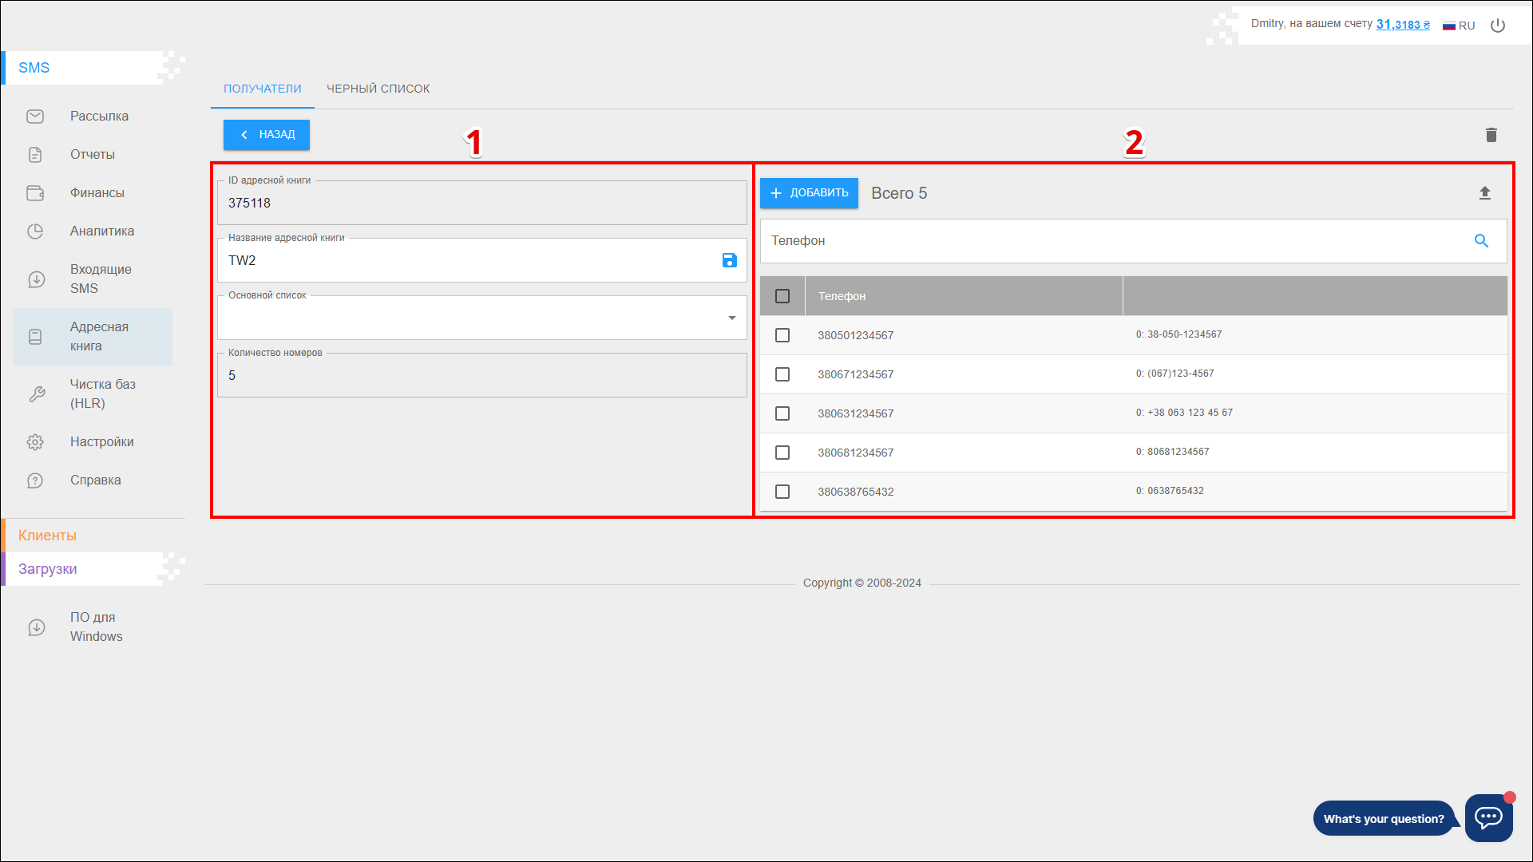
Task: Click the Назад back button
Action: tap(267, 135)
